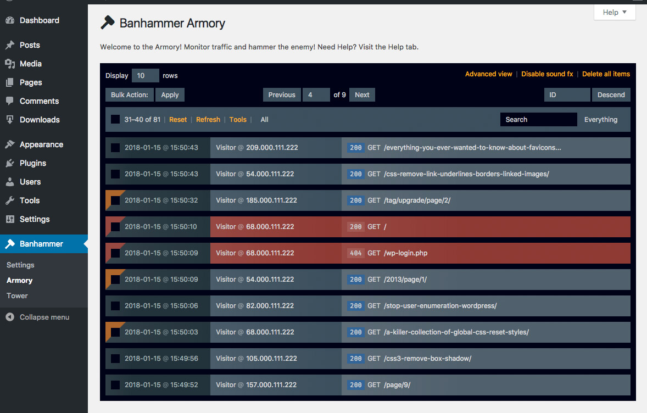Image resolution: width=647 pixels, height=413 pixels.
Task: Click the Advanced view link
Action: [489, 74]
